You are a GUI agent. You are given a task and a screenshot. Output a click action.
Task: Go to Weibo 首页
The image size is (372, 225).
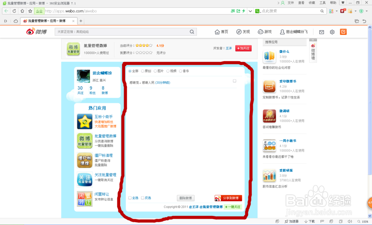(x=221, y=32)
